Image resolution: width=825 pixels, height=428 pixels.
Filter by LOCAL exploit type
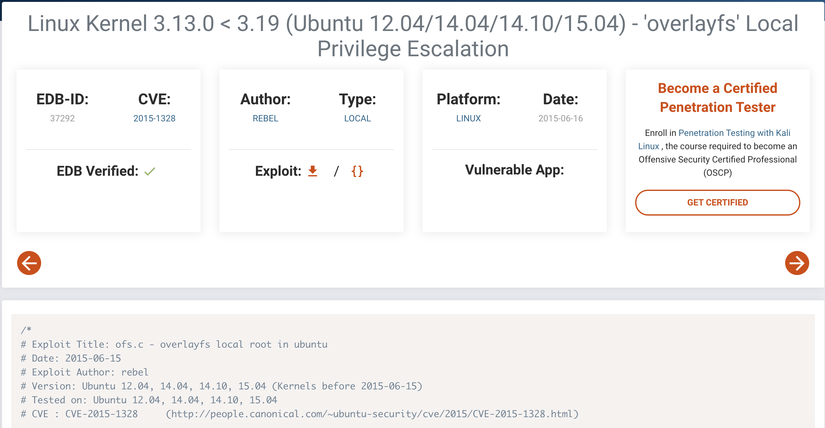357,119
